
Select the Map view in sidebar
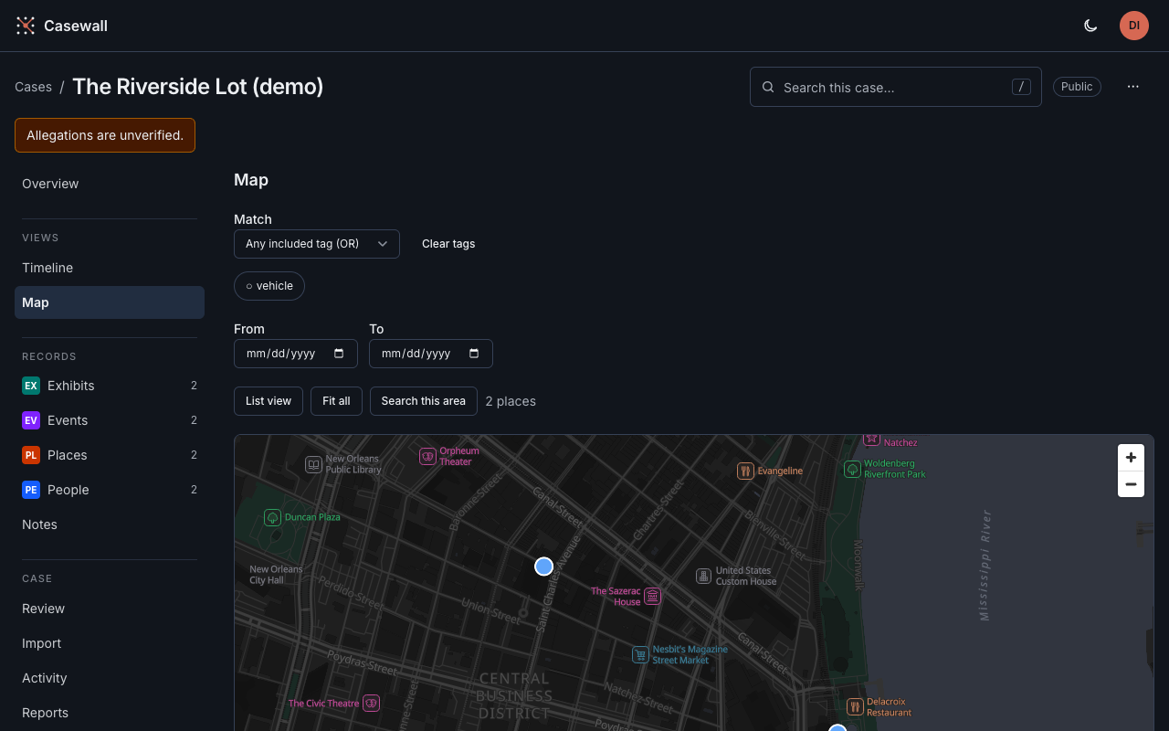point(110,302)
